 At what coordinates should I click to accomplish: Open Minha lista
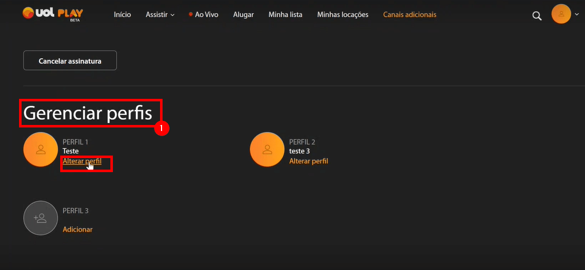pyautogui.click(x=285, y=15)
